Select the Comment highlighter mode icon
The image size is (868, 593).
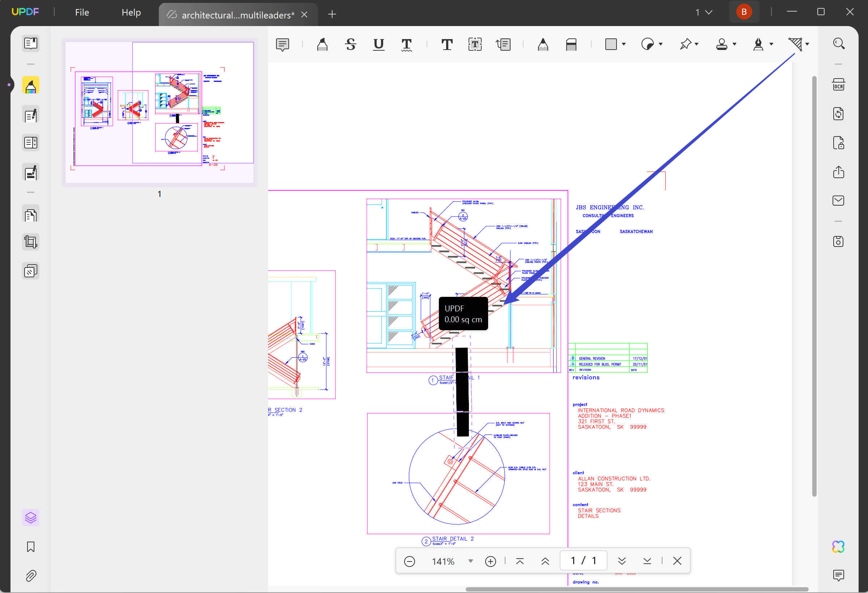coord(31,85)
